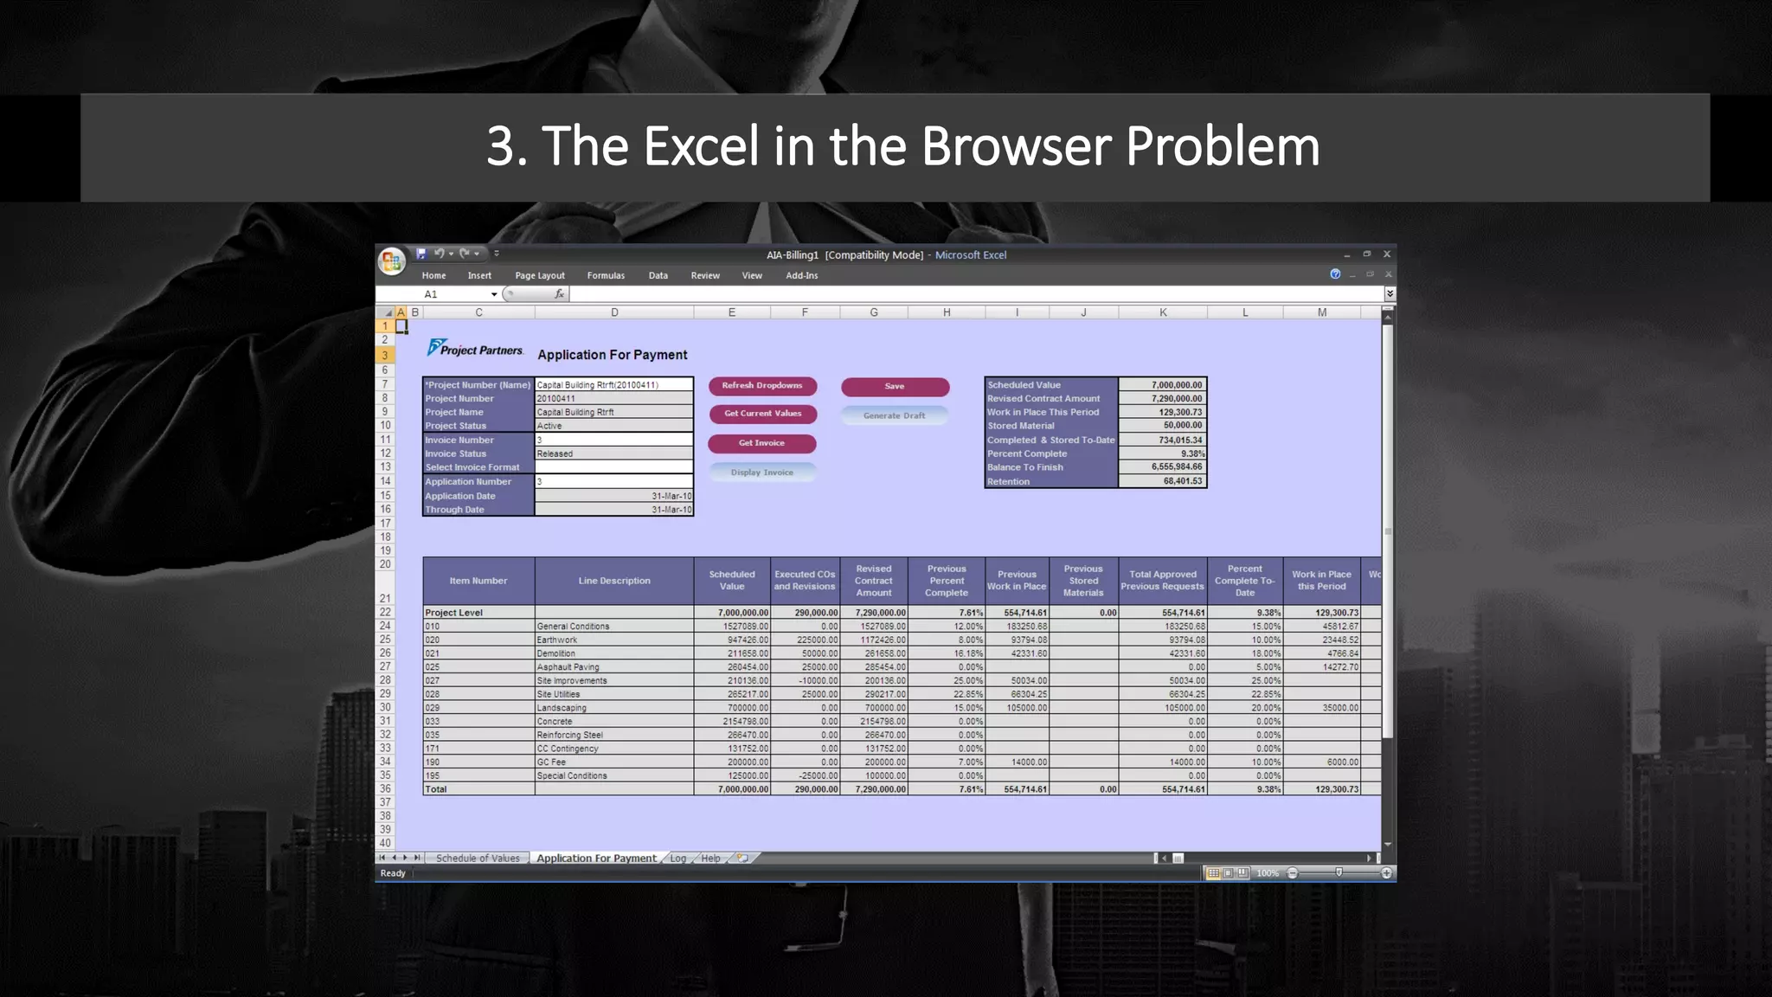Jump to last sheet tab arrow

pyautogui.click(x=417, y=859)
